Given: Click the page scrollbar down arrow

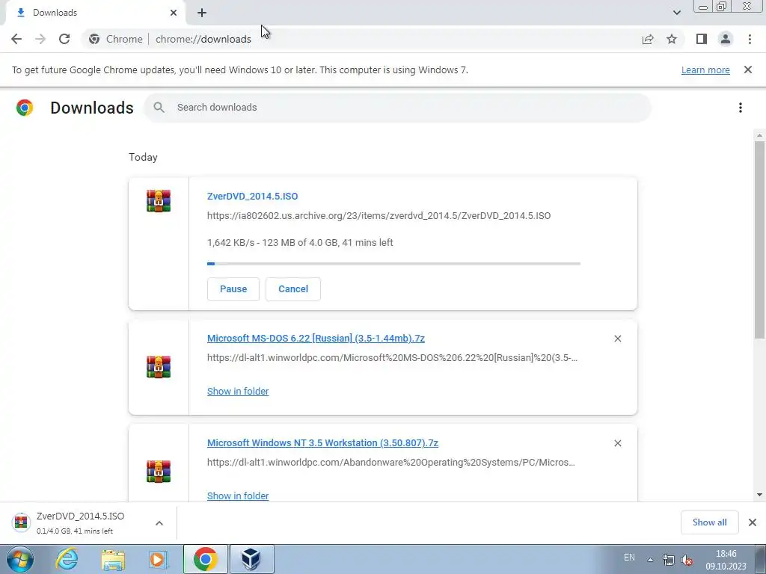Looking at the screenshot, I should point(759,495).
